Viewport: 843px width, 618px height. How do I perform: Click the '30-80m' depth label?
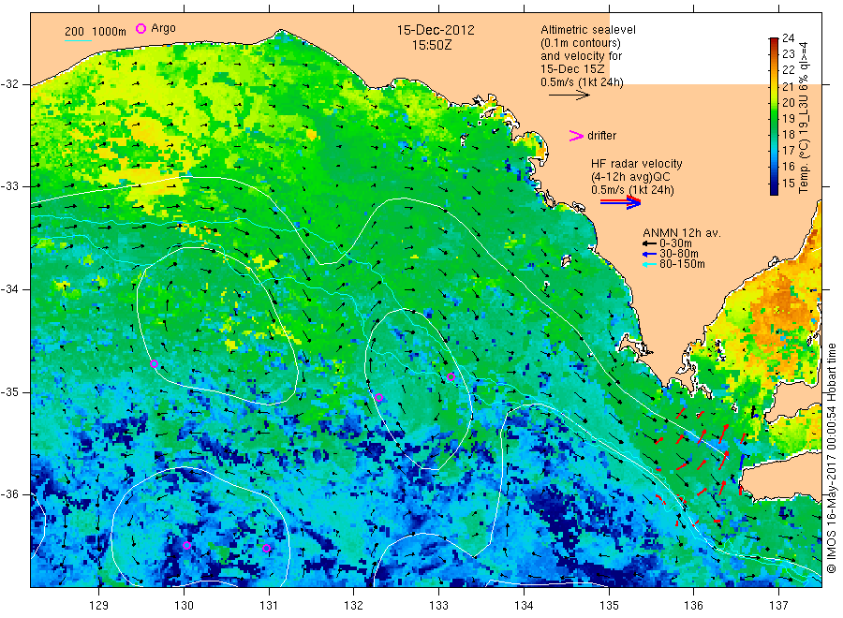coord(679,254)
